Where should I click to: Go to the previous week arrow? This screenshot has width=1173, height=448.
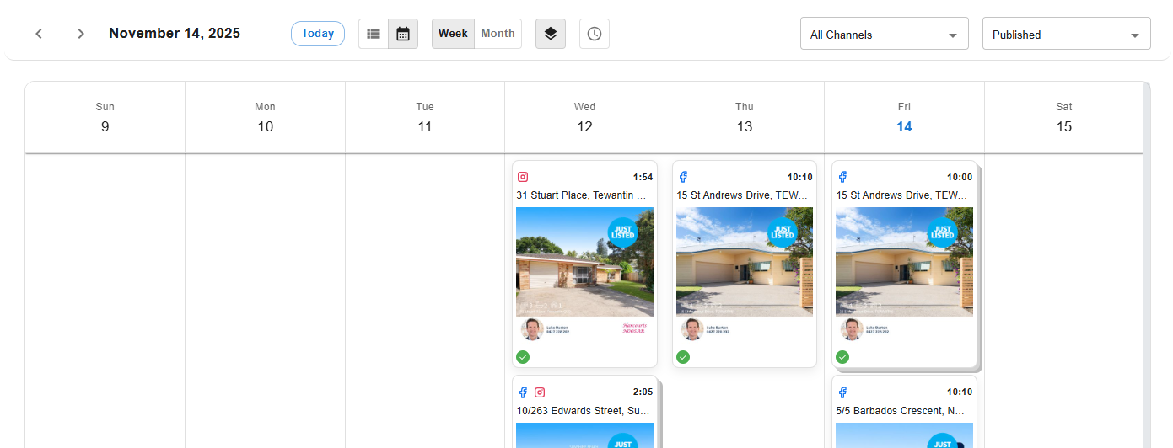pos(39,34)
